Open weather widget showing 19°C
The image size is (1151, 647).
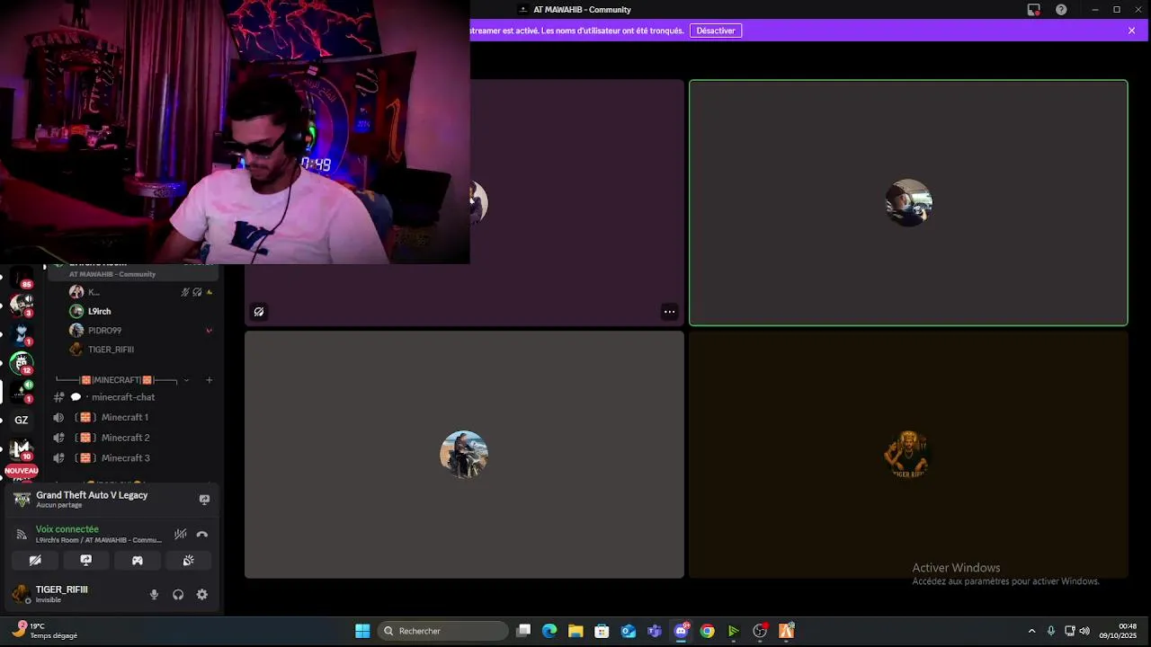coord(45,631)
